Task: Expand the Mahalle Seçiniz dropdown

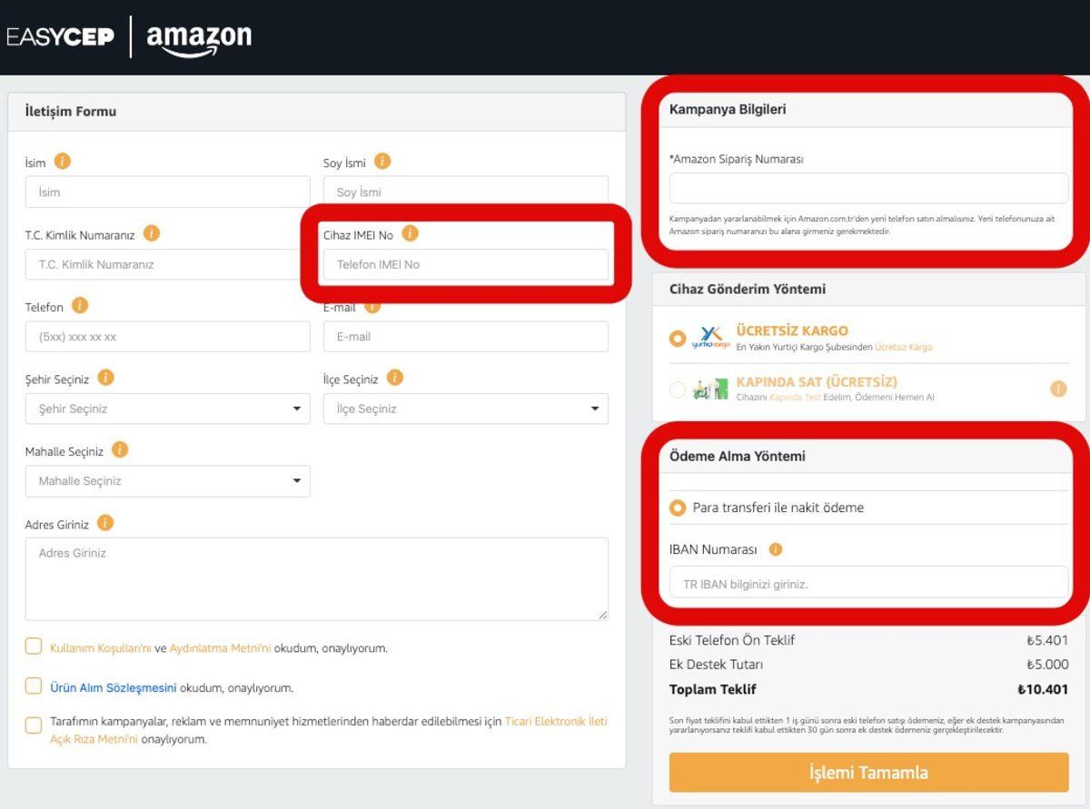Action: pos(167,481)
